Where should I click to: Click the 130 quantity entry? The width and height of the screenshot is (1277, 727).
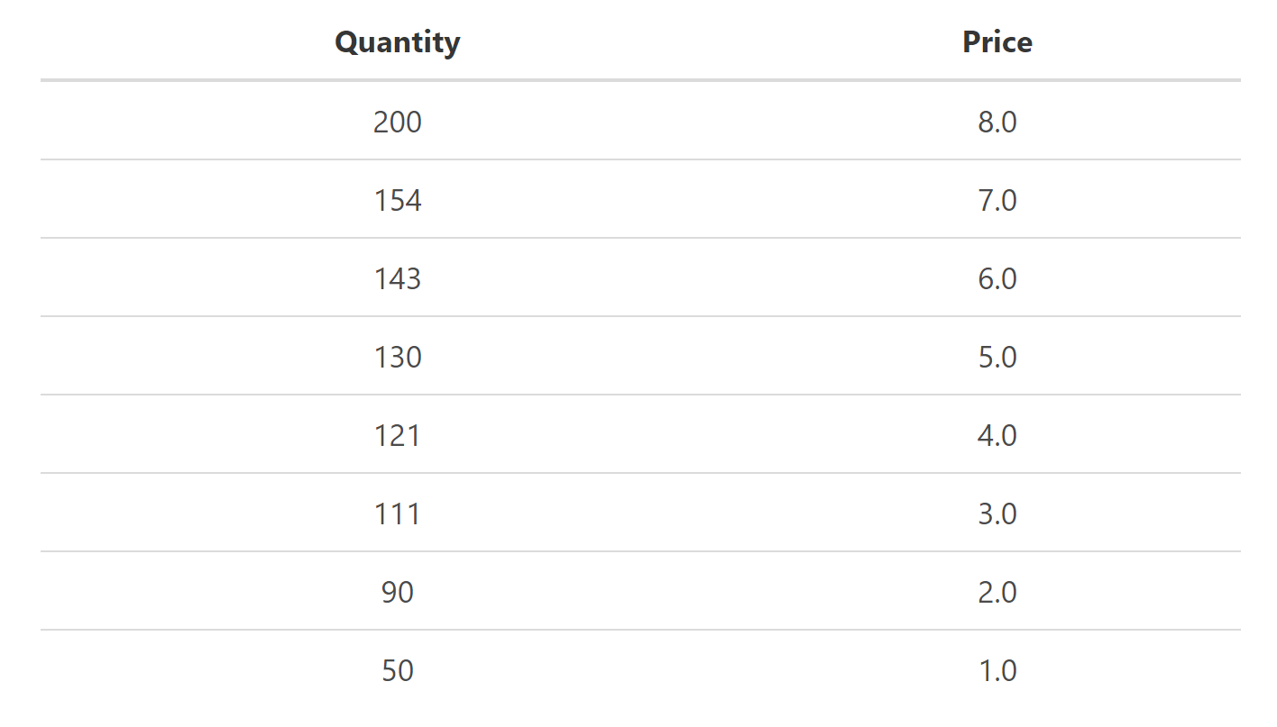point(397,357)
